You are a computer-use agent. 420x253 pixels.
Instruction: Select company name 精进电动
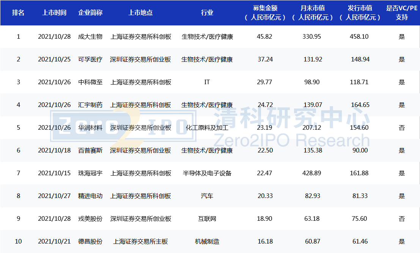[90, 196]
